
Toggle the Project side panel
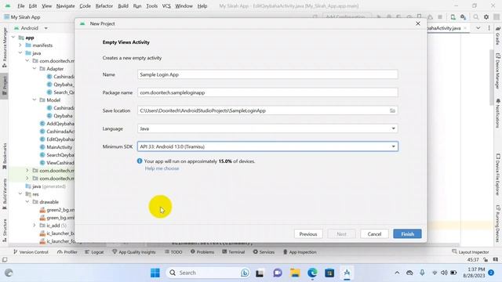point(5,85)
